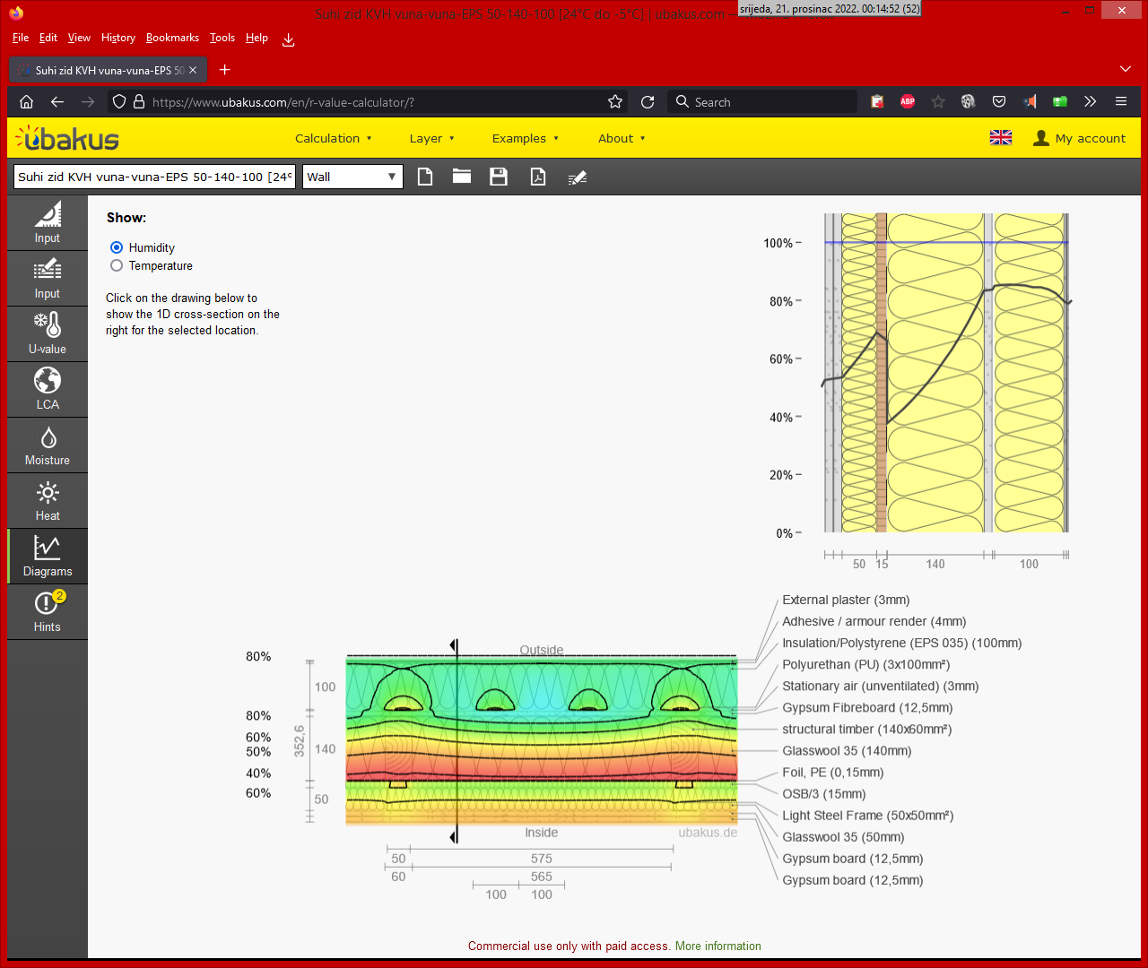Open the U-value sidebar panel

[48, 334]
